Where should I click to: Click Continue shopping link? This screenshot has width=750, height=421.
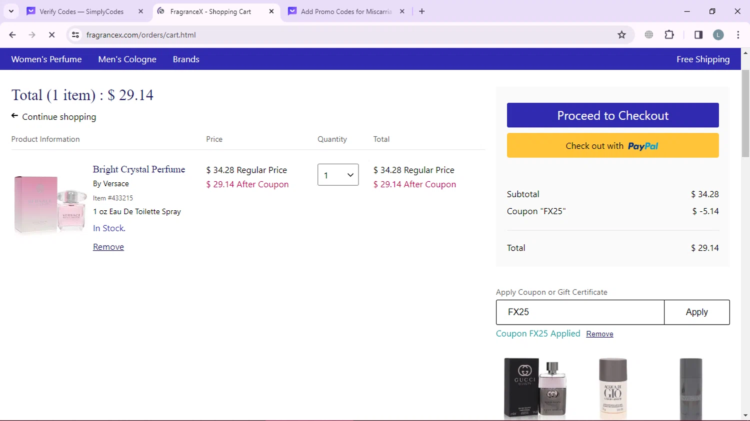pos(59,117)
